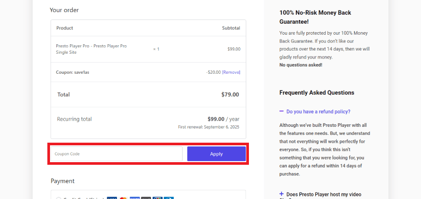Click the Subtotal column header
This screenshot has width=421, height=199.
pos(231,28)
